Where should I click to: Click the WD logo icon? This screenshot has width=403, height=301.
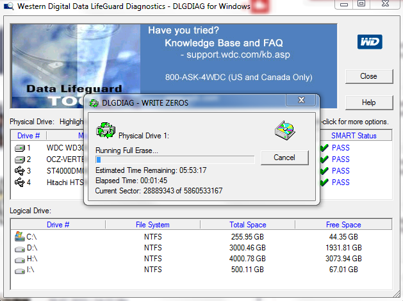pyautogui.click(x=370, y=42)
